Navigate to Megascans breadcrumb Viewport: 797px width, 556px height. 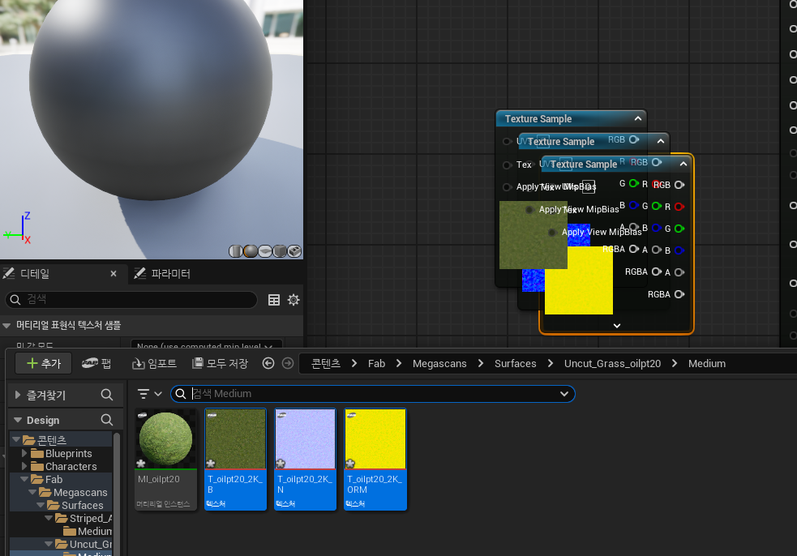pos(439,363)
